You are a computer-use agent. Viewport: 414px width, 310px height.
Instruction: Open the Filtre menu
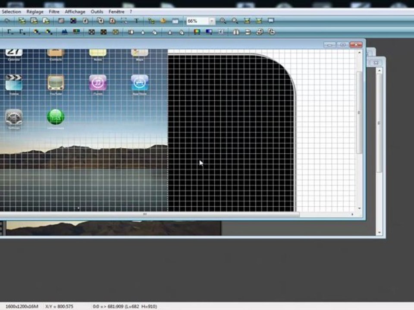tap(54, 12)
